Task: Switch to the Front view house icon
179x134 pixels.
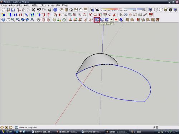Action: click(x=71, y=10)
